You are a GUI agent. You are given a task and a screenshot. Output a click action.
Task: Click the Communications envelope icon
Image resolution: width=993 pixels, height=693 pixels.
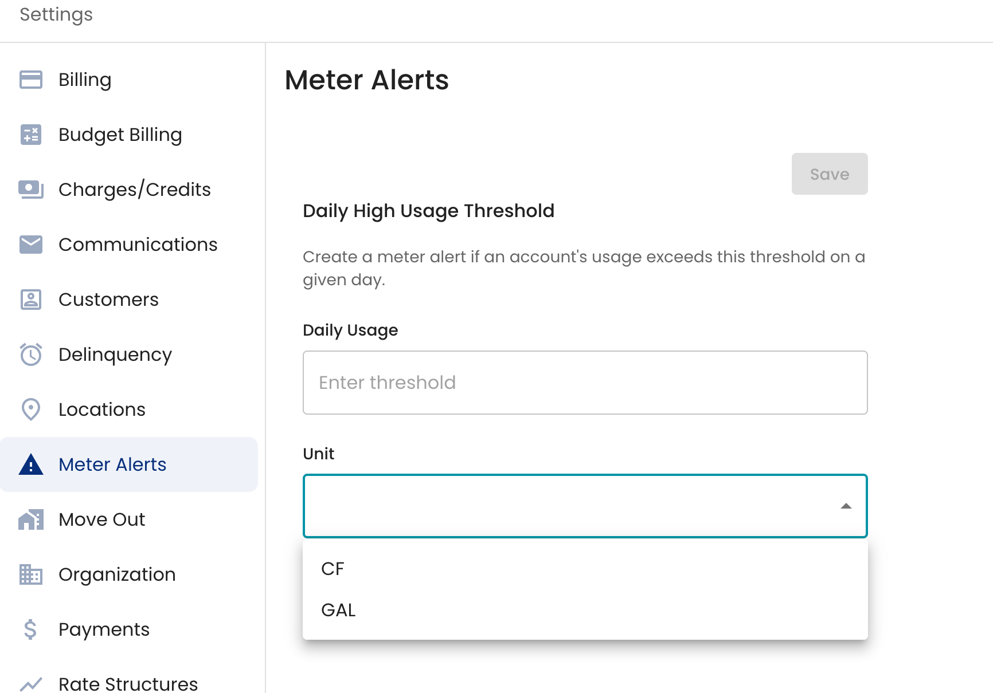click(x=31, y=245)
